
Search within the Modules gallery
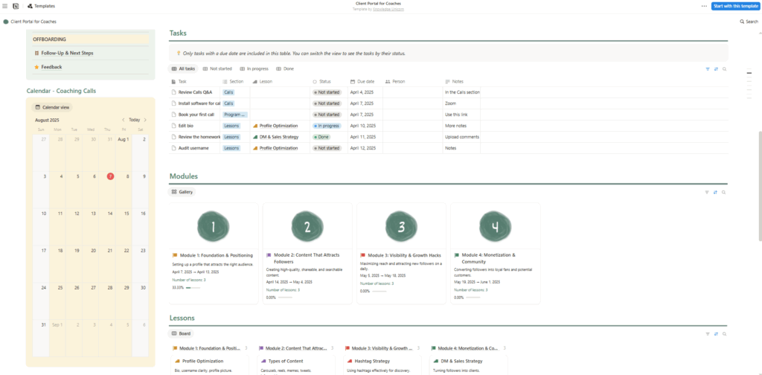723,192
